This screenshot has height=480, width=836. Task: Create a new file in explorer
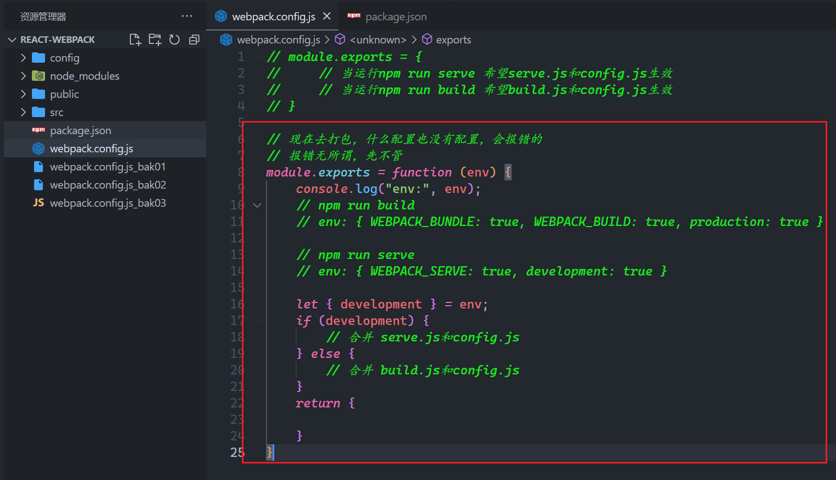point(135,40)
